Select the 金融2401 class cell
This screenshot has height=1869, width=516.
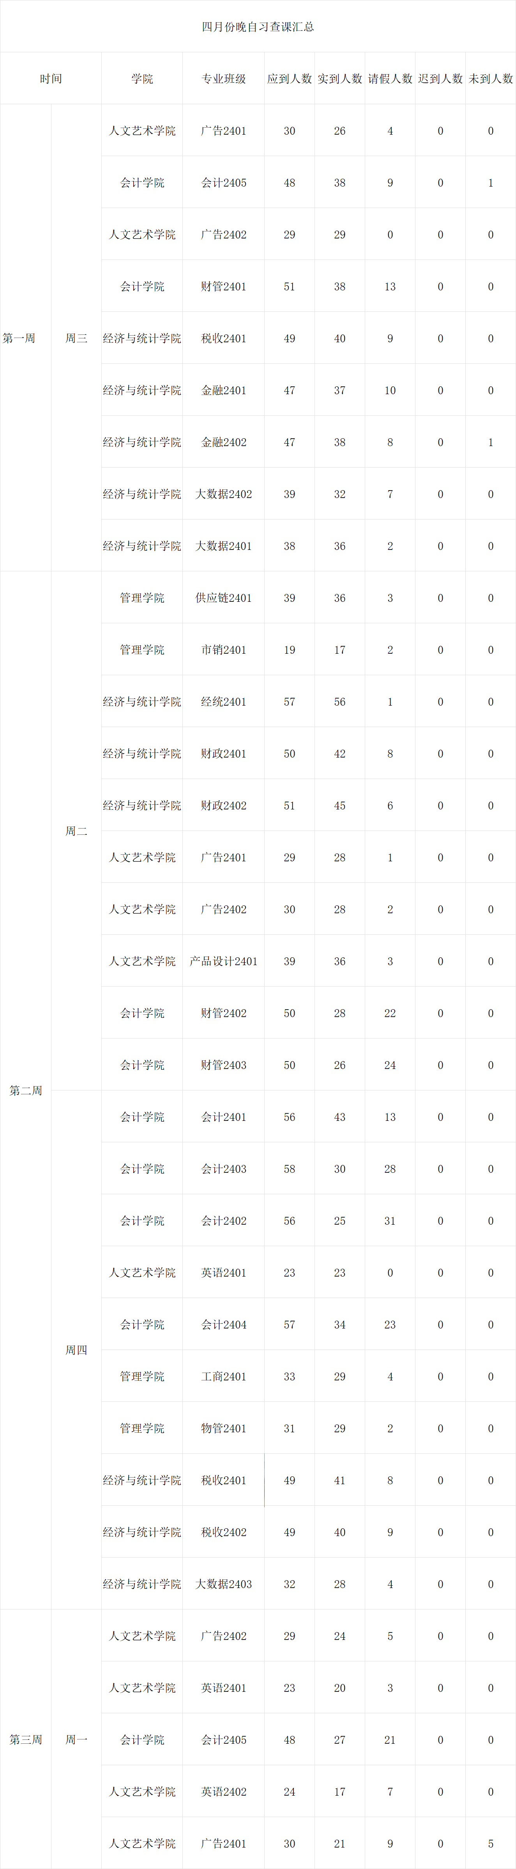point(224,390)
